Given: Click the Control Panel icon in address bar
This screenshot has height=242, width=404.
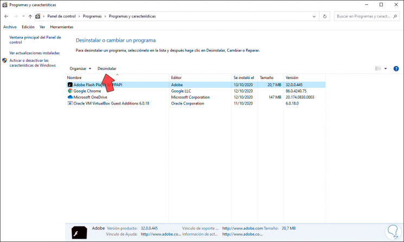Looking at the screenshot, I should [38, 16].
